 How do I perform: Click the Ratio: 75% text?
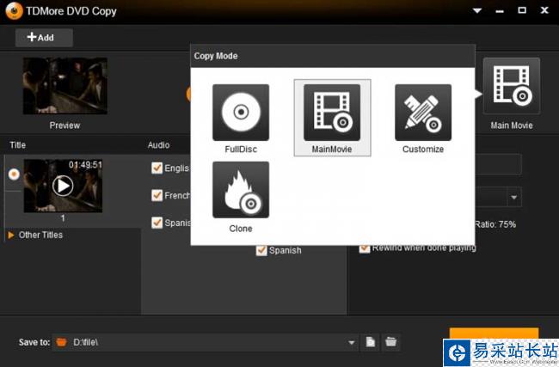pyautogui.click(x=495, y=224)
